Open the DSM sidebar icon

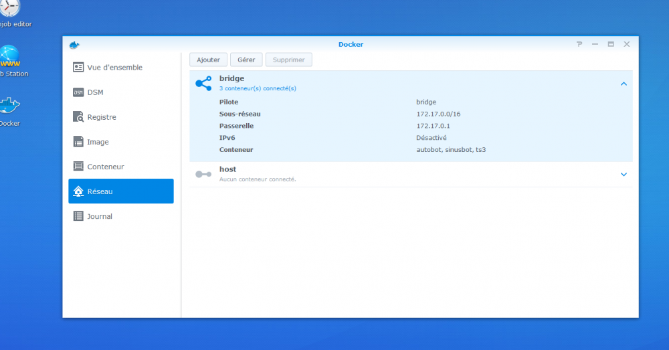[x=78, y=92]
